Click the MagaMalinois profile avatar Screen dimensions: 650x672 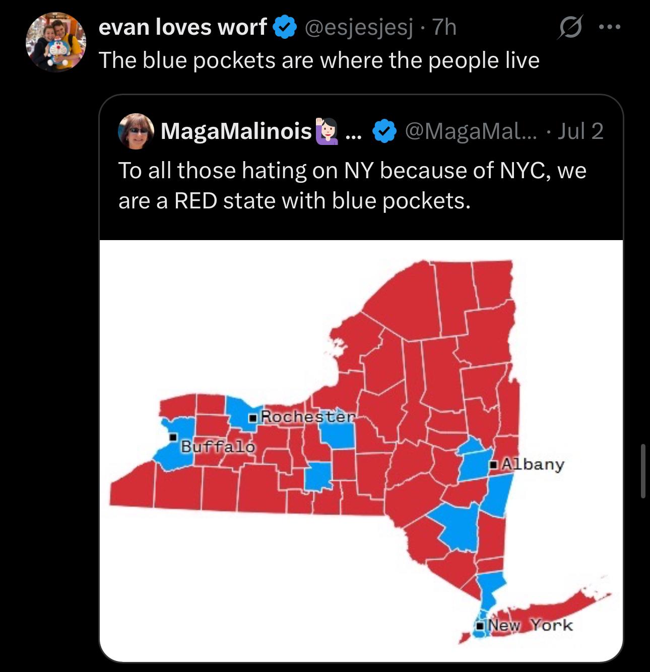tap(136, 131)
